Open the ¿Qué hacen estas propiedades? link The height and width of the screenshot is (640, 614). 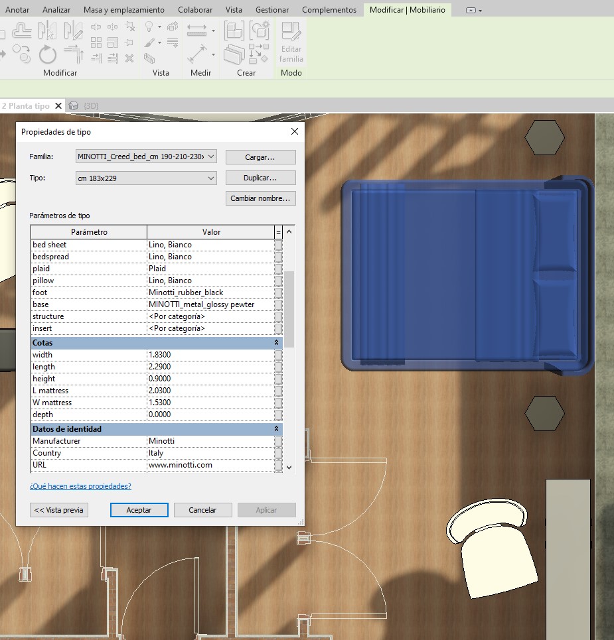(x=80, y=486)
